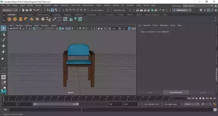Click the current frame field near playback controls

(x=179, y=98)
